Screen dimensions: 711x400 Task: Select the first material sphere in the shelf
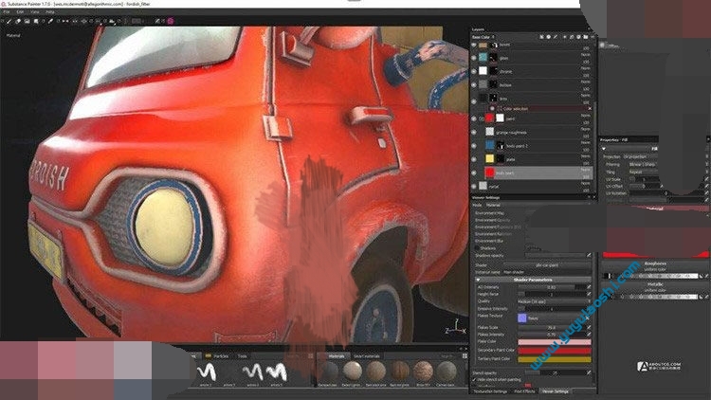pos(329,371)
